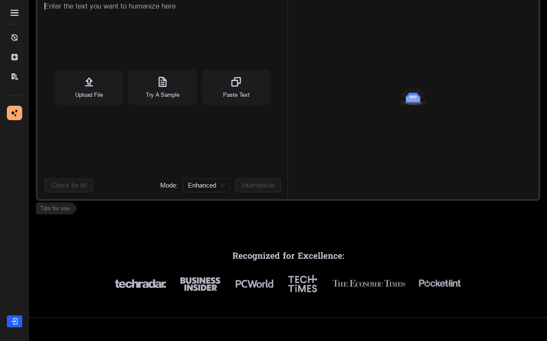The image size is (547, 341).
Task: Open the Tips for use tag
Action: tap(56, 208)
